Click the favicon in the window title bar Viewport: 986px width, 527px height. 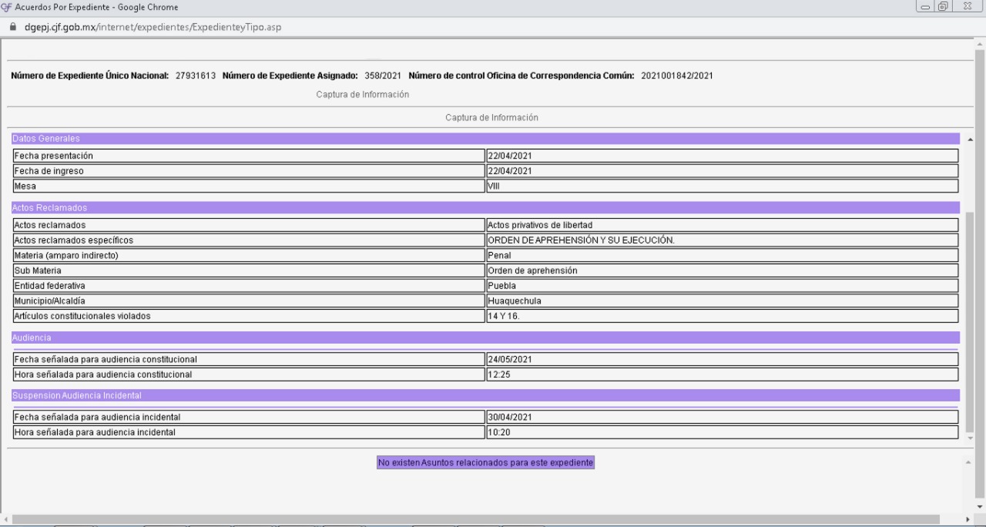tap(5, 7)
